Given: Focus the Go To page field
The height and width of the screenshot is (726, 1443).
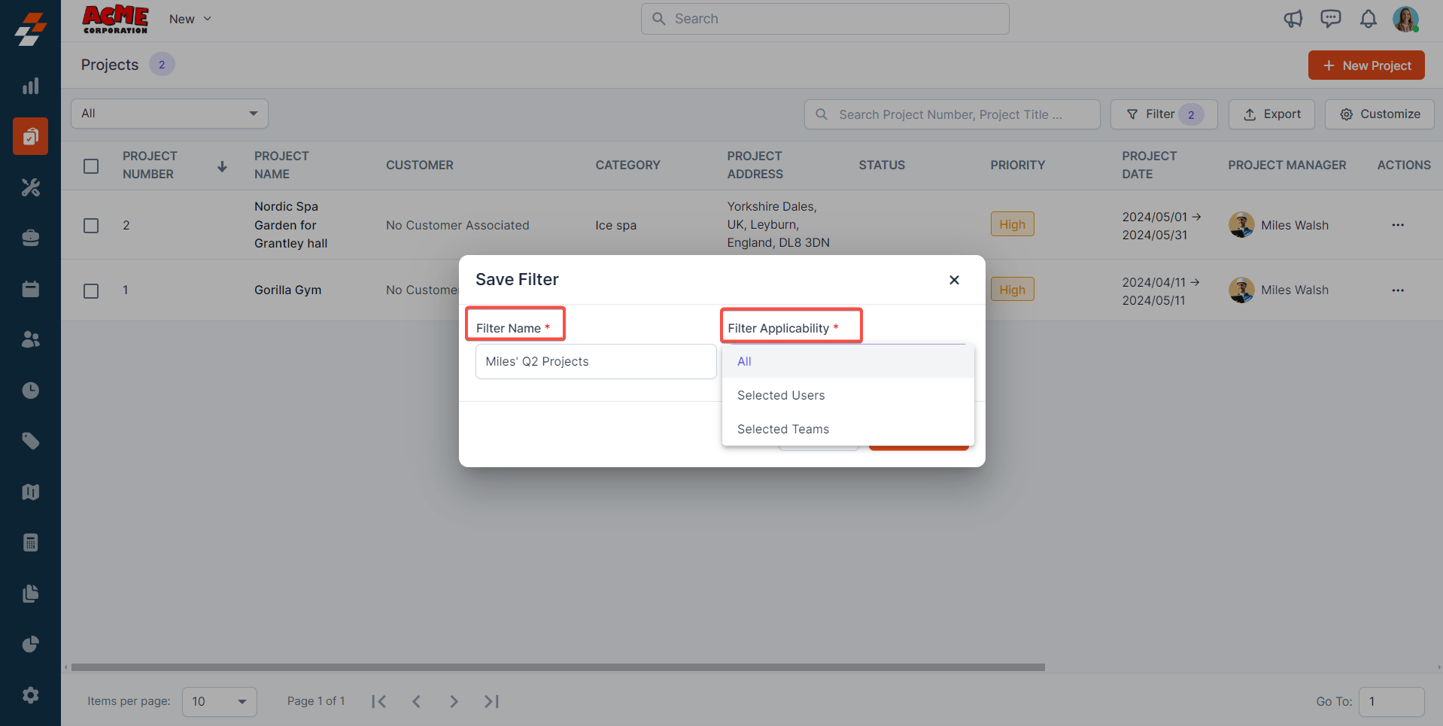Looking at the screenshot, I should pyautogui.click(x=1391, y=701).
